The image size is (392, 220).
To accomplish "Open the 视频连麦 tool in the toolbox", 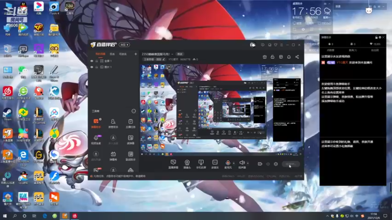I will 96,139.
